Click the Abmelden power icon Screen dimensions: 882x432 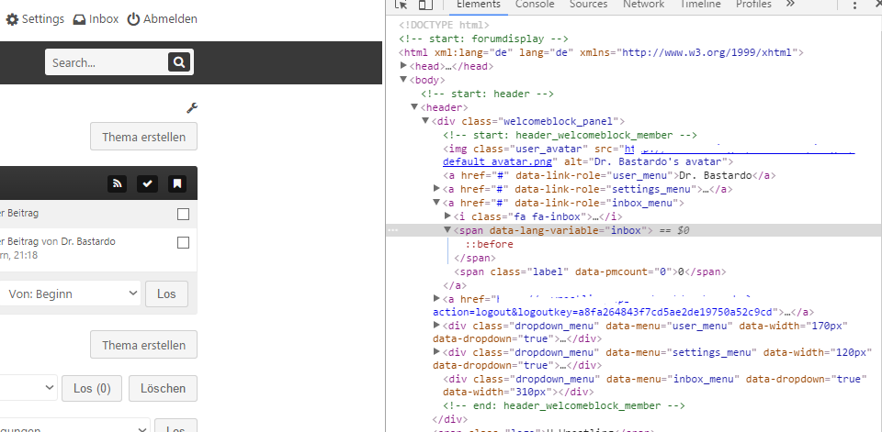coord(133,18)
